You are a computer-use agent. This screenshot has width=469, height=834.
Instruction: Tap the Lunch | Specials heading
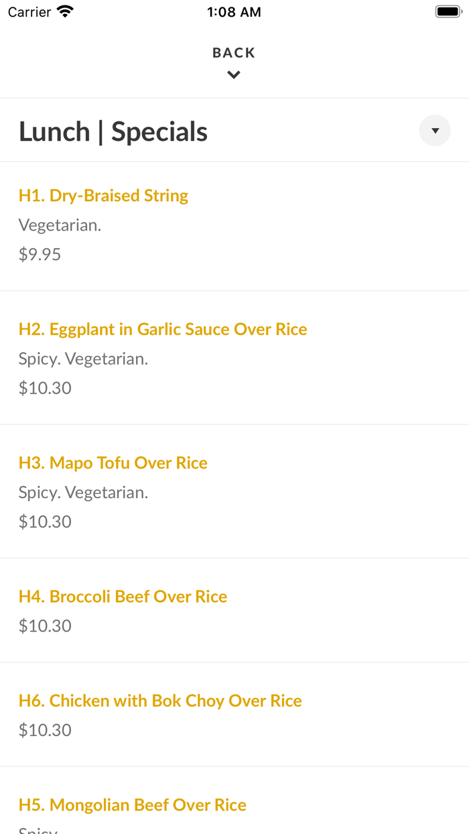coord(113,131)
